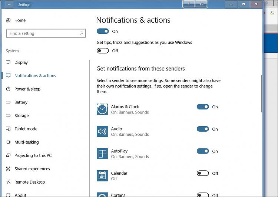Open Shared experiences settings
The width and height of the screenshot is (278, 197).
tap(32, 169)
